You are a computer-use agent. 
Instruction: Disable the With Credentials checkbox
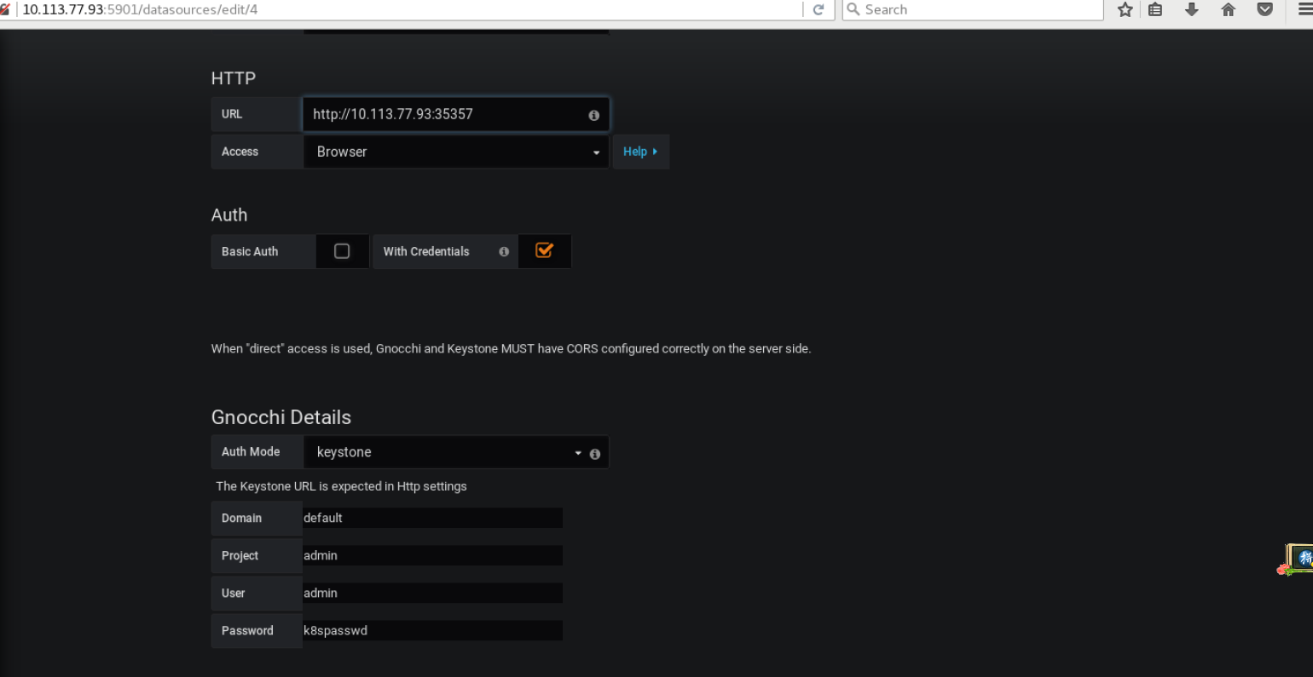point(544,250)
